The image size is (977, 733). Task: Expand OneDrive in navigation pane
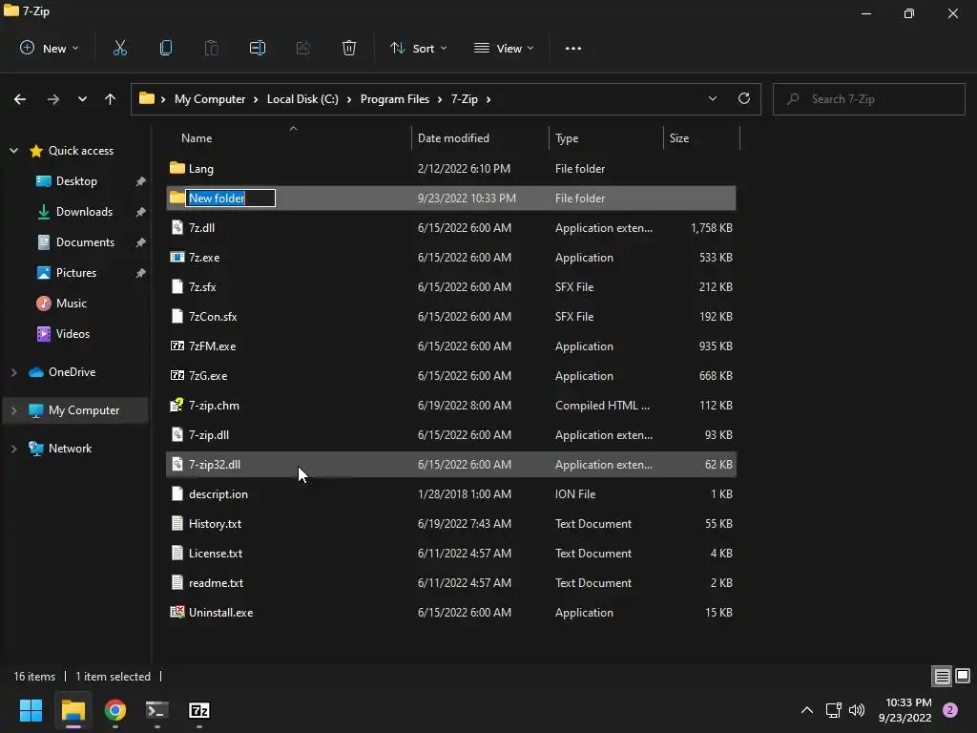click(13, 372)
